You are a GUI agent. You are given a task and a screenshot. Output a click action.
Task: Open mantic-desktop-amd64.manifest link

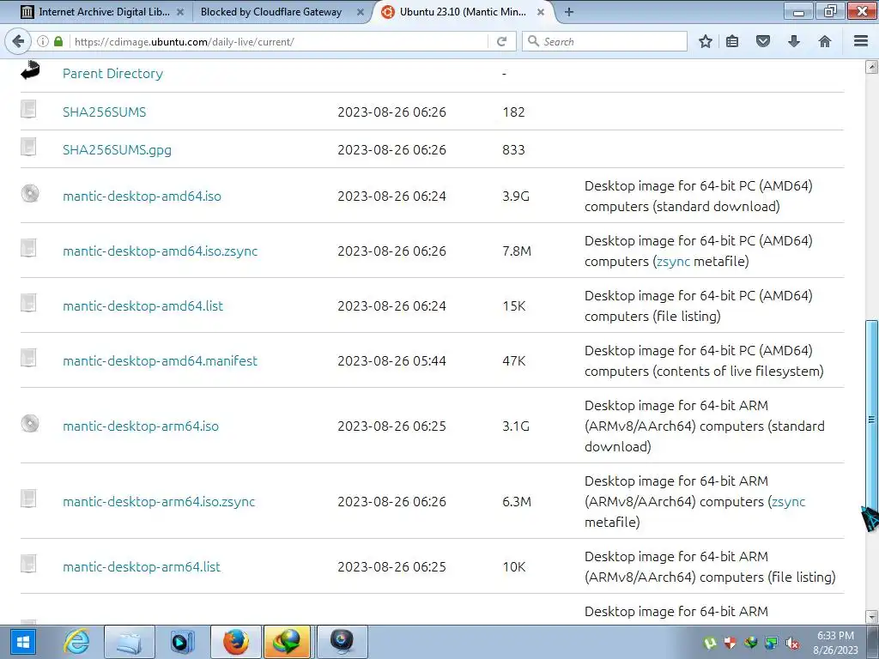[x=161, y=361]
